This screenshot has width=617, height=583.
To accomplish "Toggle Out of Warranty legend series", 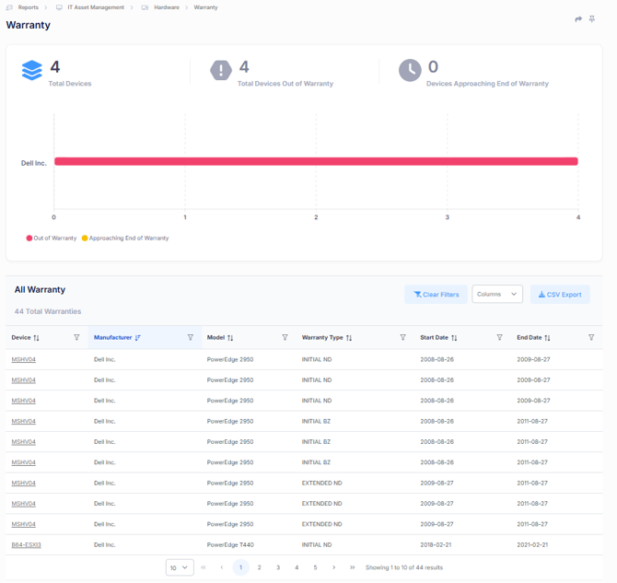I will tap(52, 238).
